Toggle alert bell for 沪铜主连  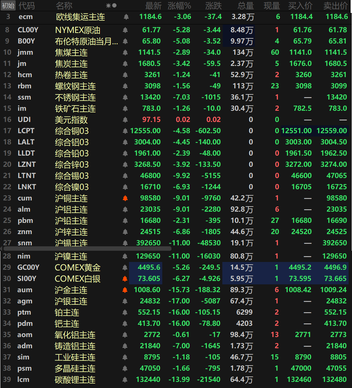click(125, 198)
